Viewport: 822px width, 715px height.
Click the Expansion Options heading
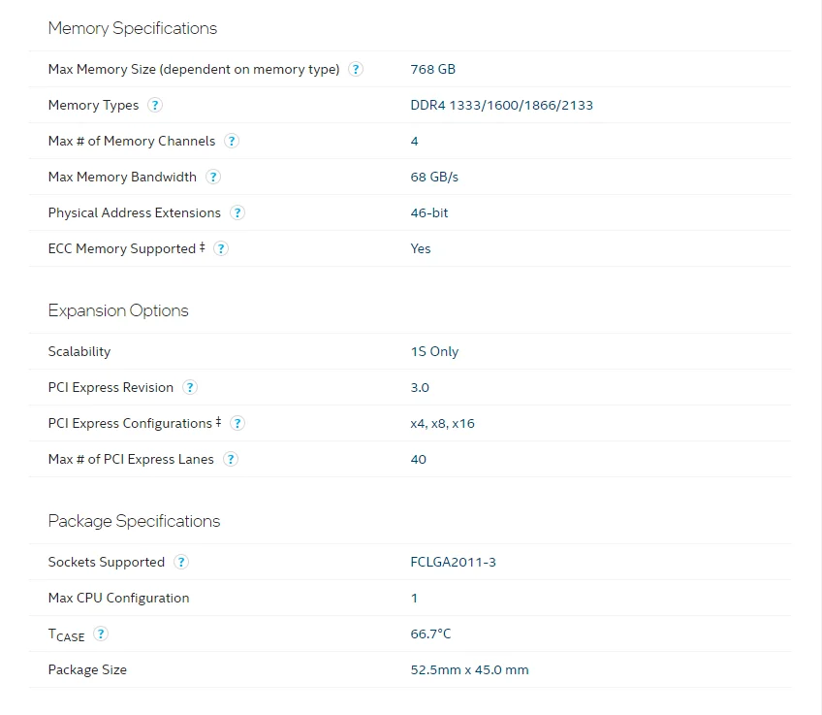118,310
